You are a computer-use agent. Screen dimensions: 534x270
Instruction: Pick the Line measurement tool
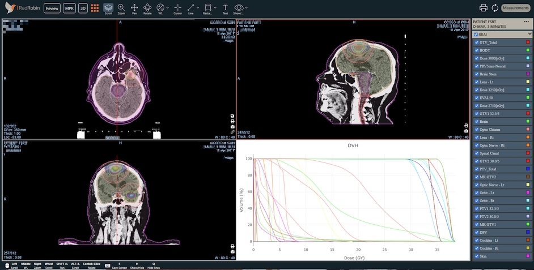click(190, 9)
